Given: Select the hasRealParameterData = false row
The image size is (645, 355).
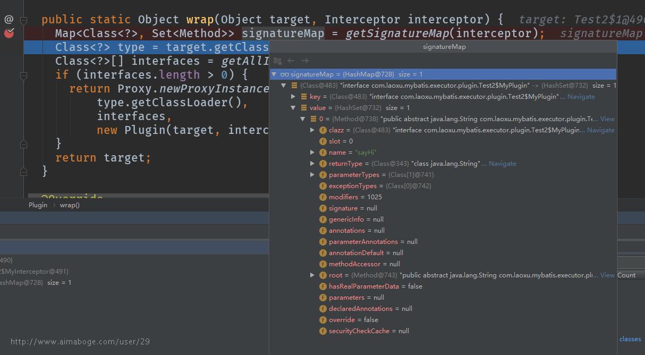Looking at the screenshot, I should 443,286.
